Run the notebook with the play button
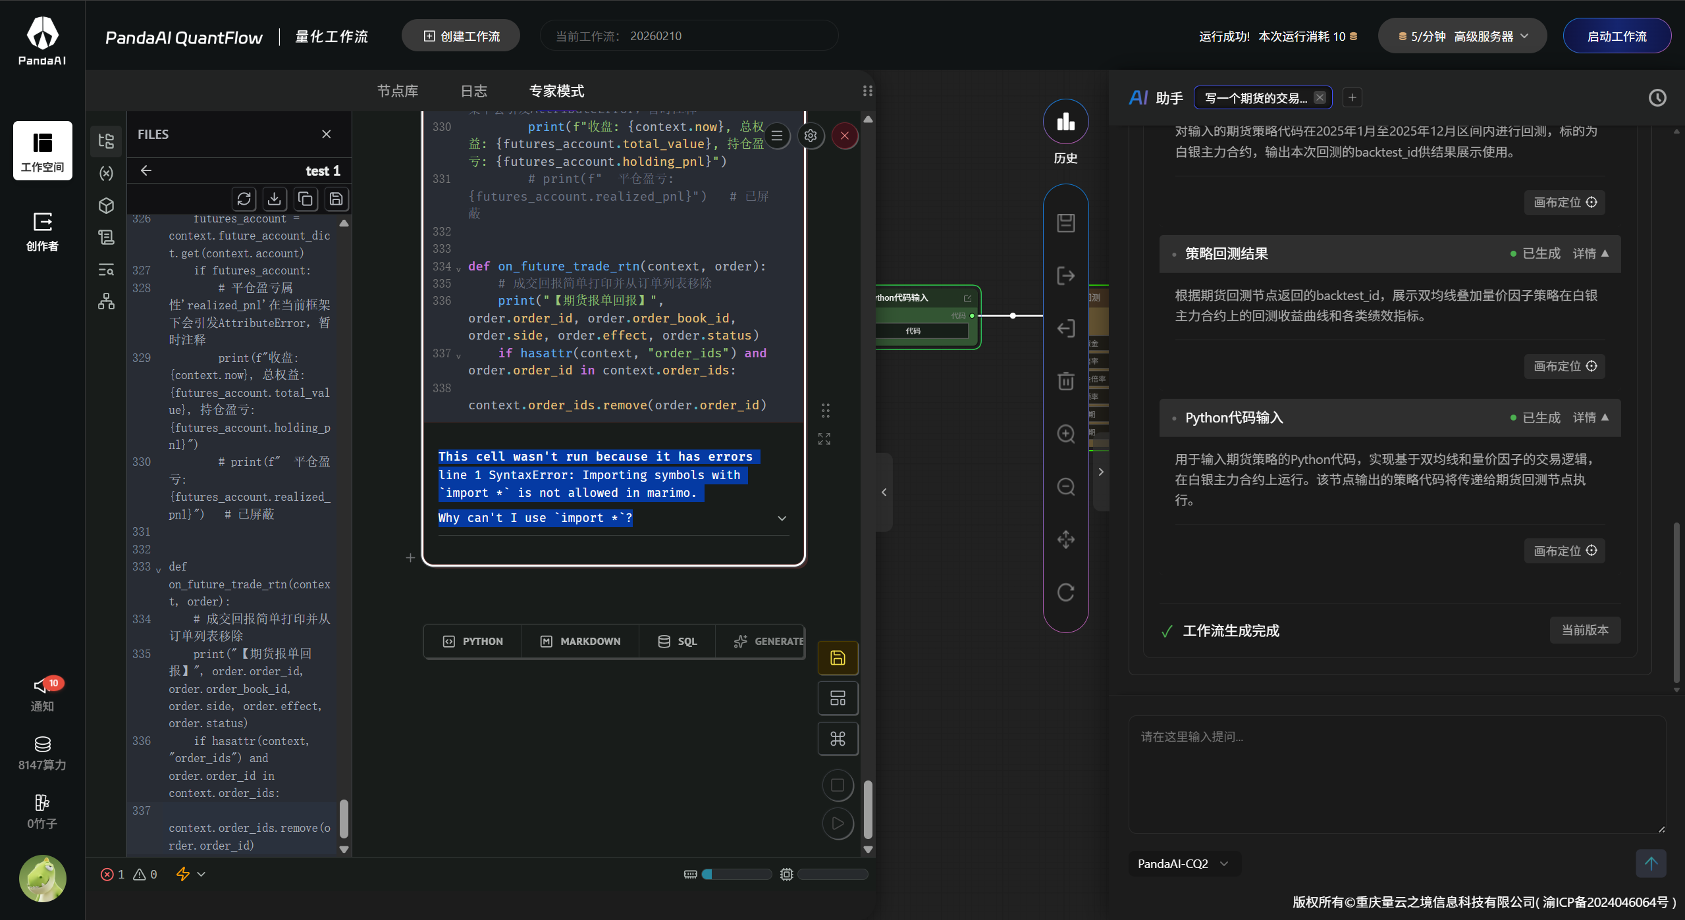The image size is (1685, 920). (x=838, y=824)
